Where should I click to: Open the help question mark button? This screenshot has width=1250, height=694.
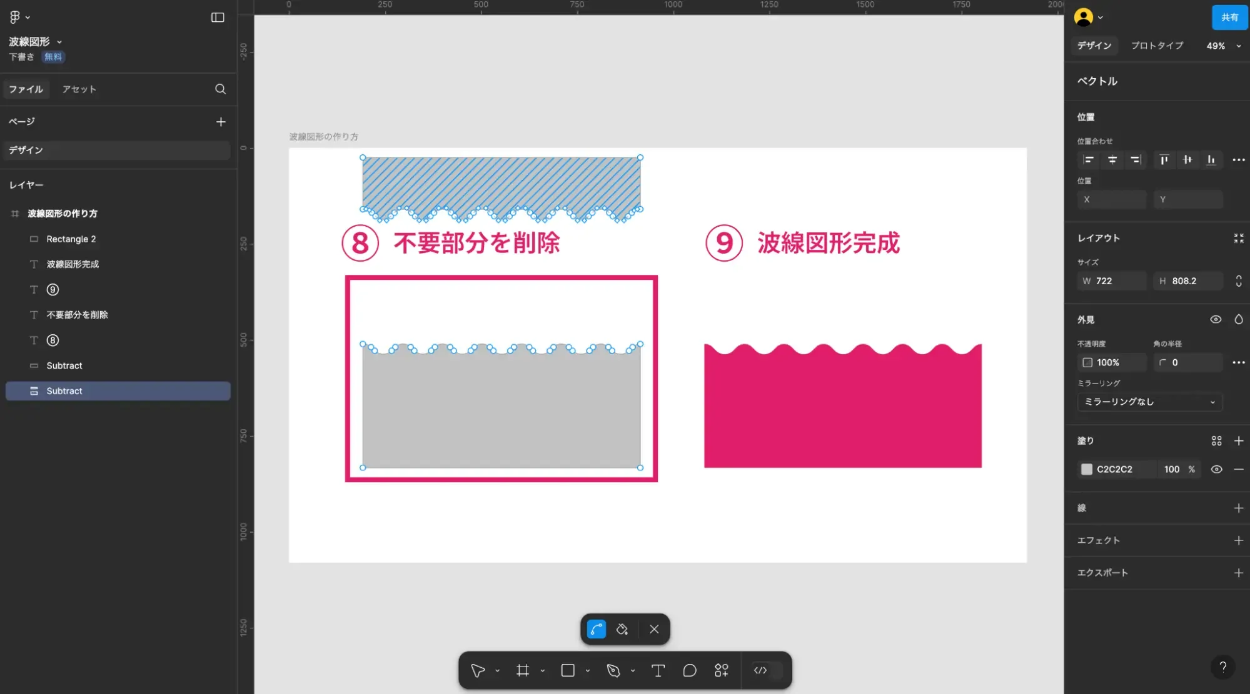[x=1223, y=667]
